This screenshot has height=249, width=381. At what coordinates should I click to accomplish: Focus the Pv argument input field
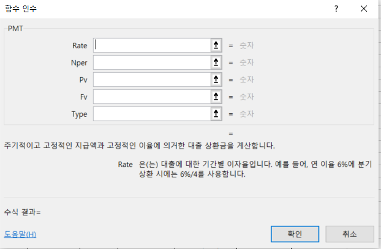tap(152, 80)
